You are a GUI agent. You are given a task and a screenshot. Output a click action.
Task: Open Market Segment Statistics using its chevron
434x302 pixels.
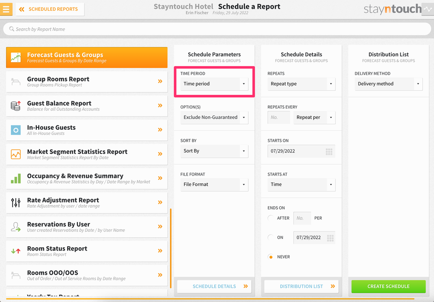click(160, 154)
